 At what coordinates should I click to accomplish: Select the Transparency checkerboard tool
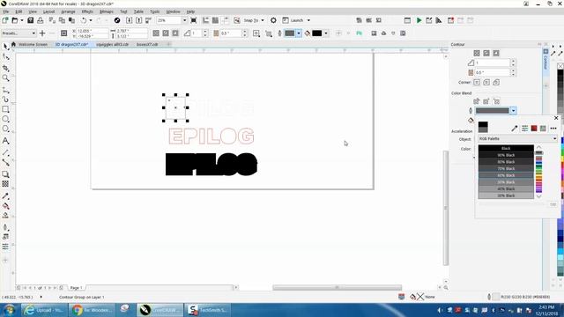(6, 184)
